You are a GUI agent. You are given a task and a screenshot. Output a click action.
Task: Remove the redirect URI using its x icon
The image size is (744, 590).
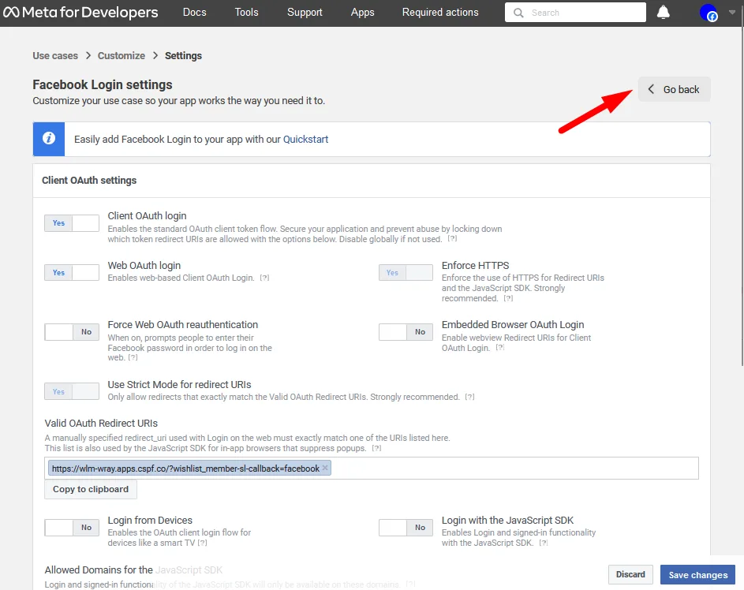(x=324, y=468)
